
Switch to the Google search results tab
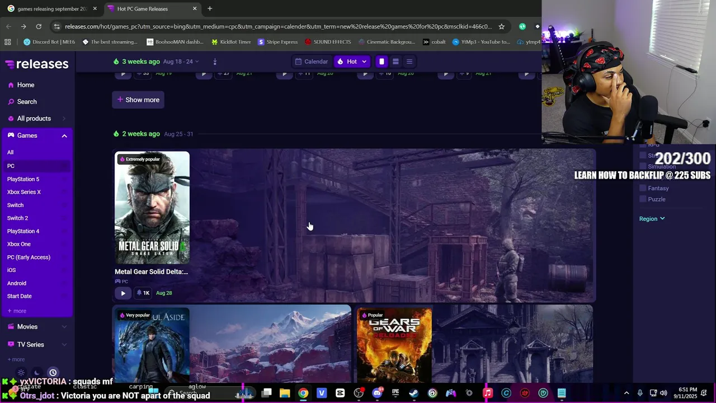pyautogui.click(x=51, y=9)
